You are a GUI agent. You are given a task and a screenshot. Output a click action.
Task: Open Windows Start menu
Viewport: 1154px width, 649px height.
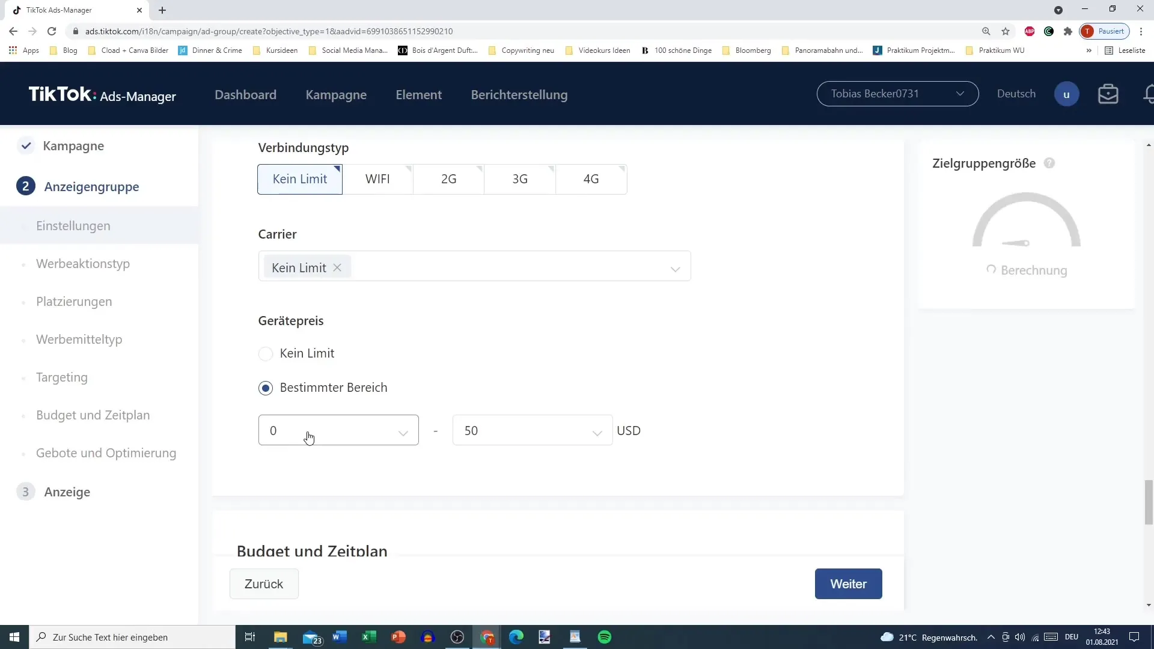click(14, 637)
